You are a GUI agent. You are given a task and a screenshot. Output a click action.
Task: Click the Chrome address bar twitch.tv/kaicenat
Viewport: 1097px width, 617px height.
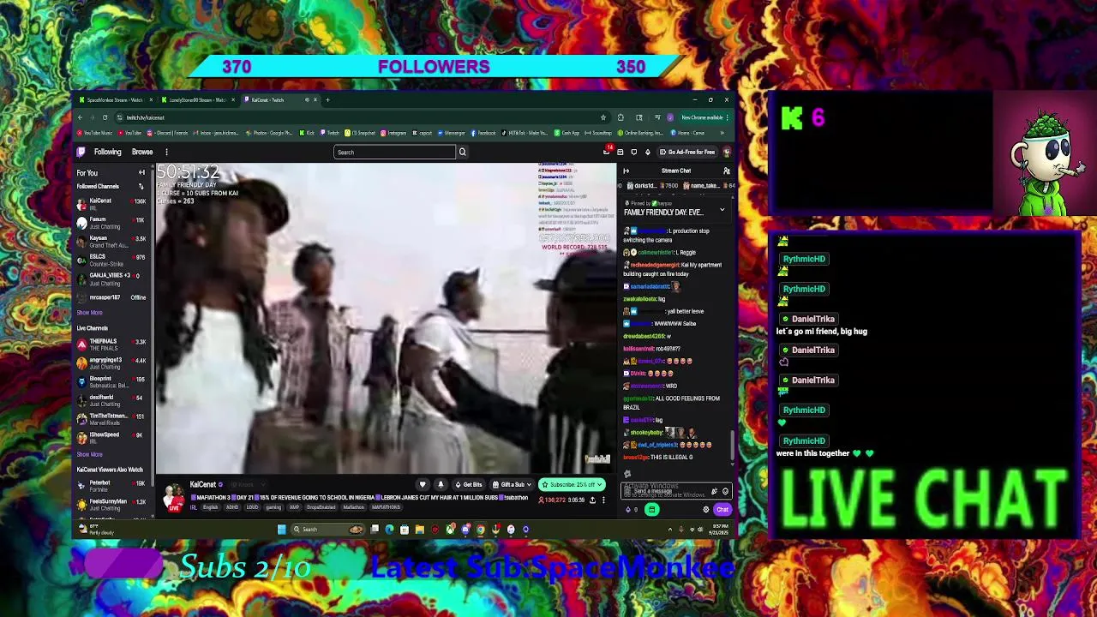360,117
